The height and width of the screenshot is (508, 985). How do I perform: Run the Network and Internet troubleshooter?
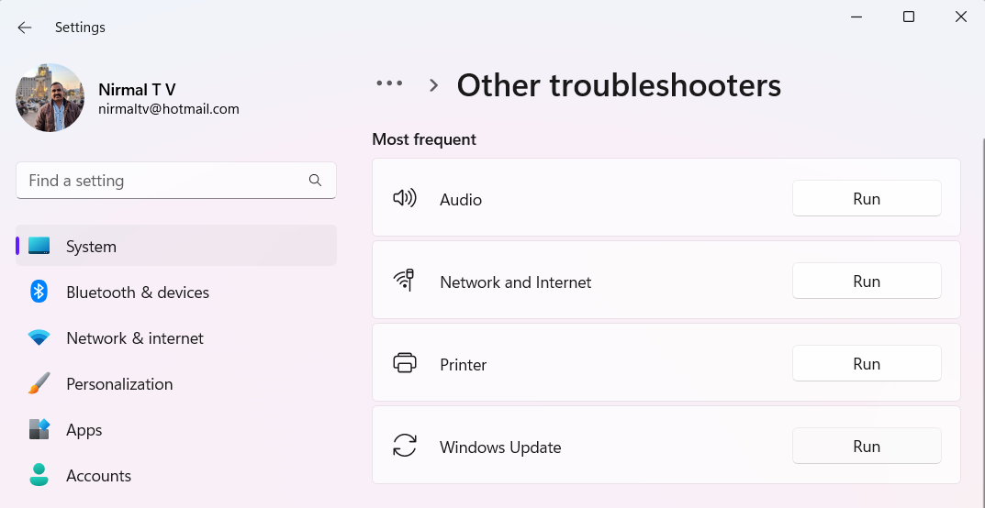tap(867, 281)
